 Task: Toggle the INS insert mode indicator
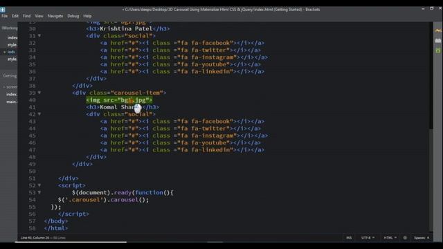(349, 238)
